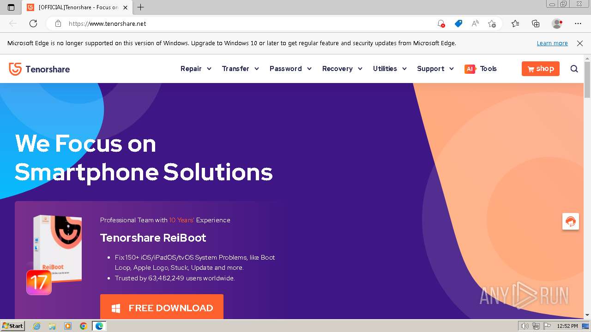Click the Edge taskbar icon
This screenshot has width=591, height=332.
point(99,326)
